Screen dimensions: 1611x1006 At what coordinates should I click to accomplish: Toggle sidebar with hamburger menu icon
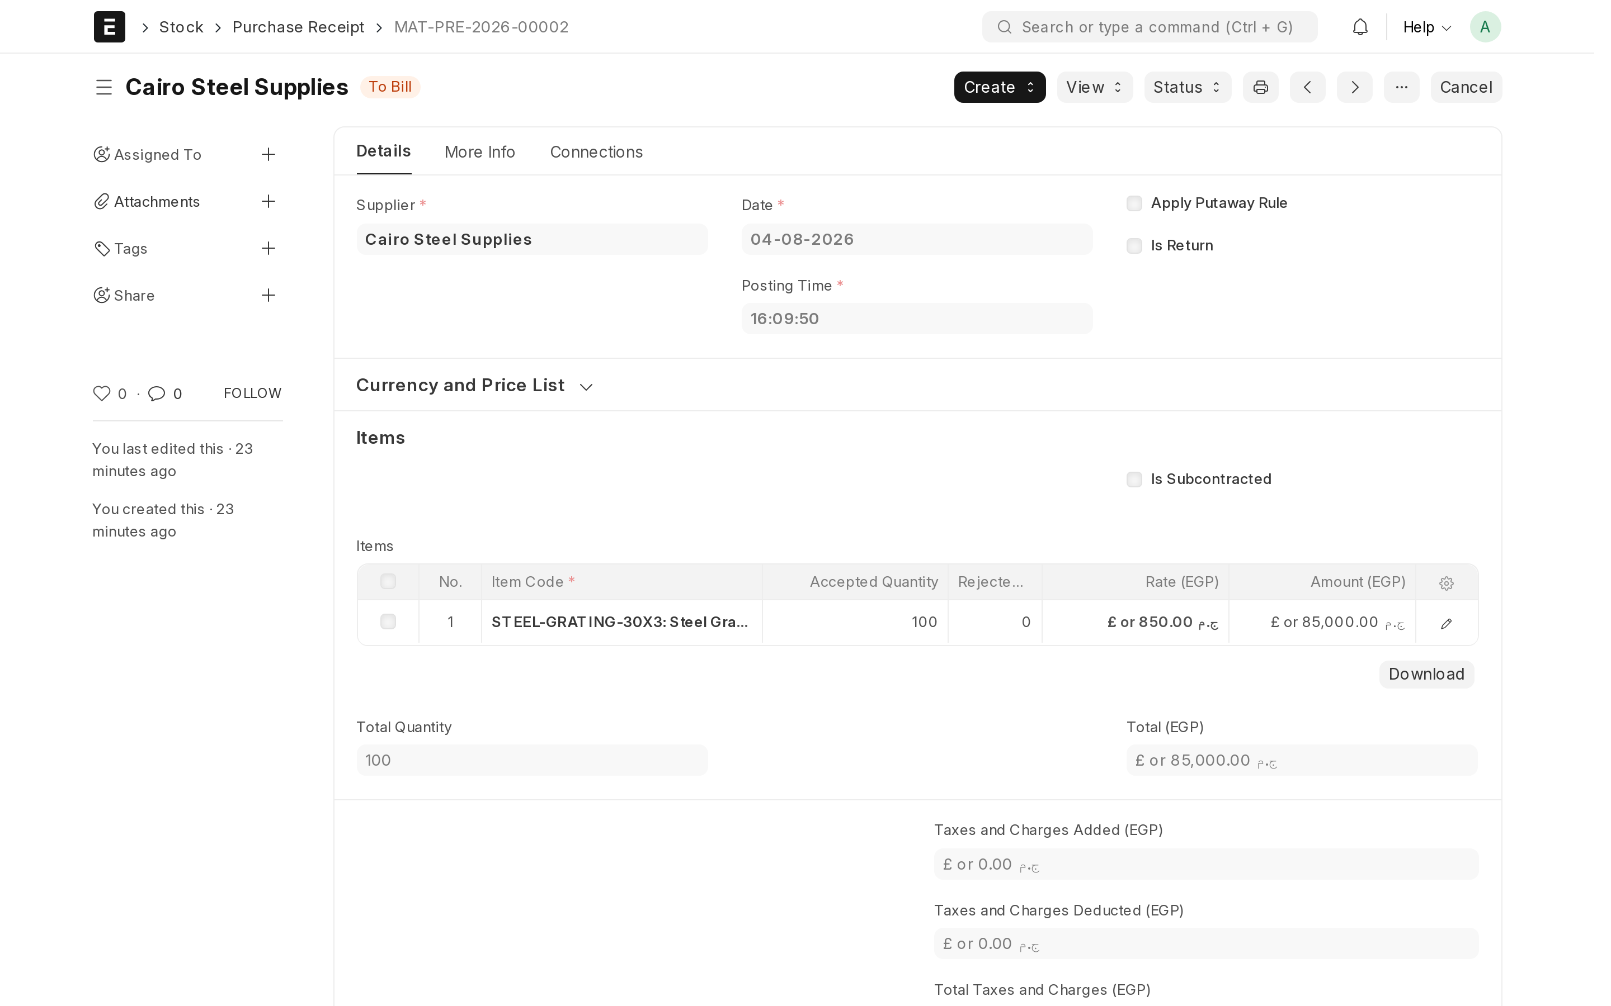[103, 87]
